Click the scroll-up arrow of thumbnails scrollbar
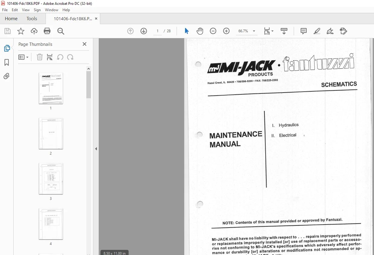The image size is (374, 255). pos(88,69)
